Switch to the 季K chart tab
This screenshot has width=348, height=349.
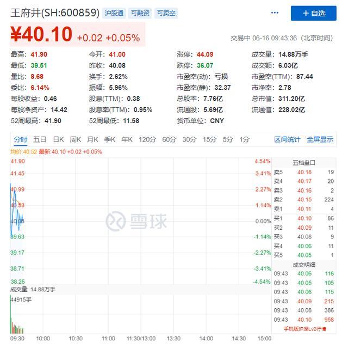109,139
